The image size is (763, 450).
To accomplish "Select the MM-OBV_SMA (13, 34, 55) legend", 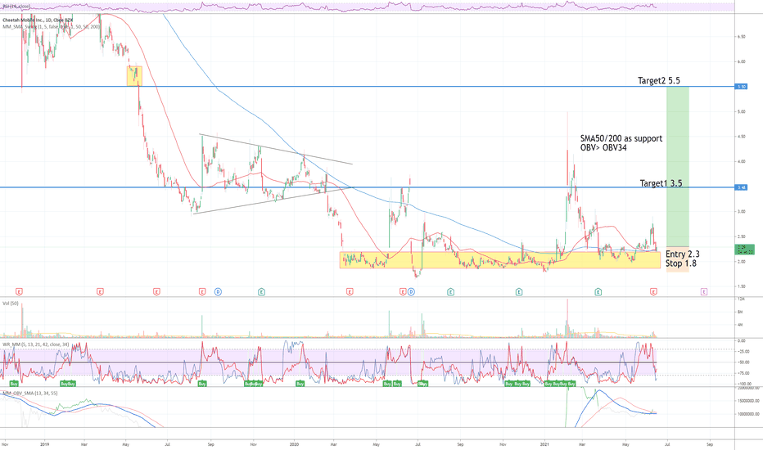I will point(30,393).
